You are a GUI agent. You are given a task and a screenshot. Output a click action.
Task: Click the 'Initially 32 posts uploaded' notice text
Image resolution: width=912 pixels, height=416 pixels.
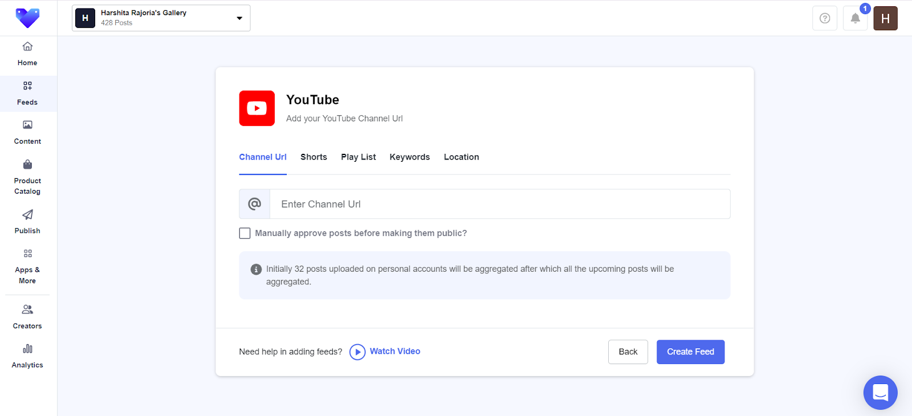coord(470,275)
